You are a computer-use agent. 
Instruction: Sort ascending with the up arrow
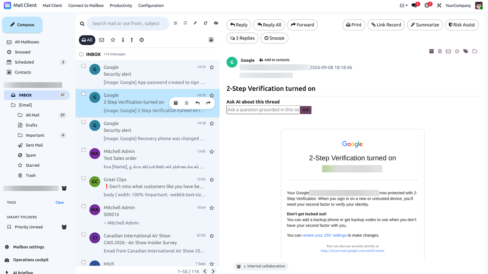click(132, 40)
